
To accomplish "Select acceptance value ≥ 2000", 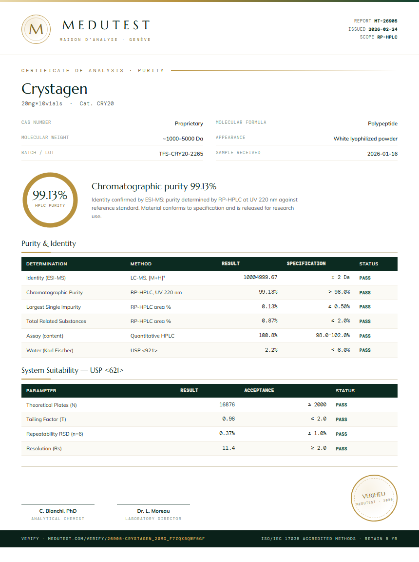I will [317, 404].
